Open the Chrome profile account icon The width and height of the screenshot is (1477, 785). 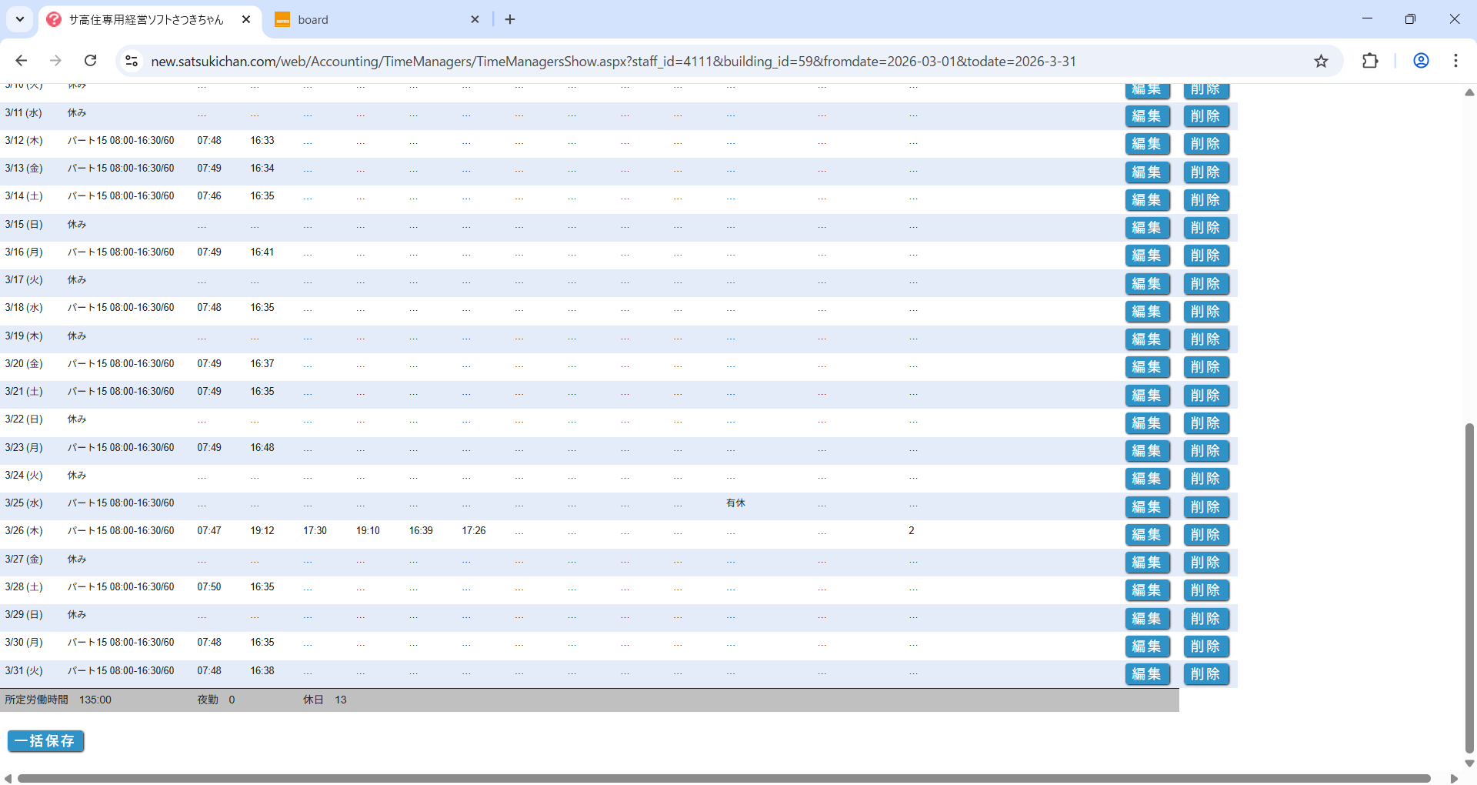(1421, 61)
